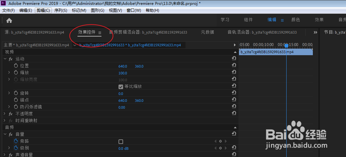Toggle animation stopwatch for 旁路
This screenshot has height=157, width=346.
(x=16, y=141)
